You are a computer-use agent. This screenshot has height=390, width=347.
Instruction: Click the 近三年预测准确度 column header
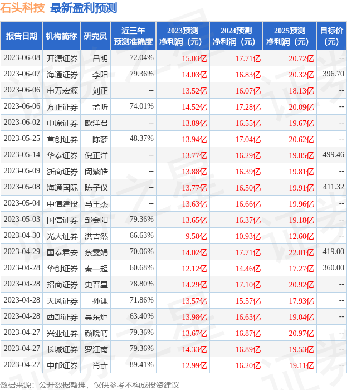click(x=133, y=36)
